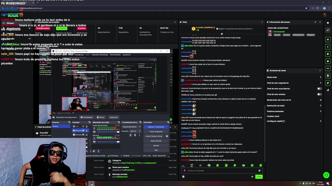
Task: Open channel actions panel three-dot menu
Action: point(320,70)
